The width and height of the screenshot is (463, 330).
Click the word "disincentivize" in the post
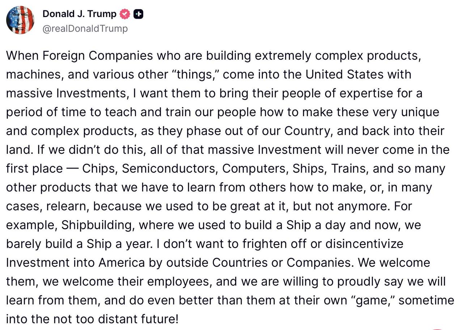pos(364,244)
